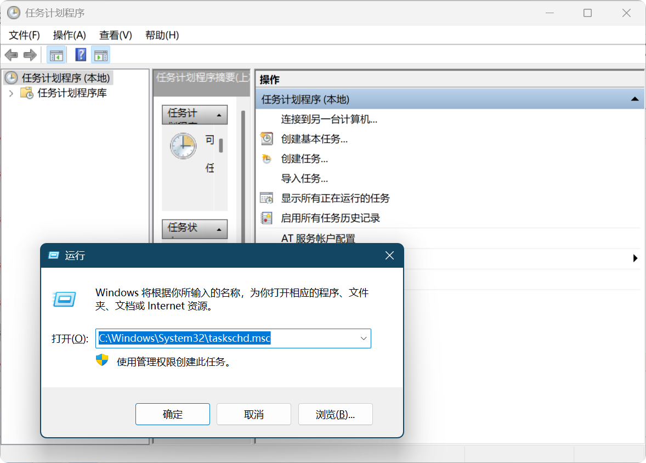
Task: Go back with the toolbar back arrow
Action: click(11, 55)
